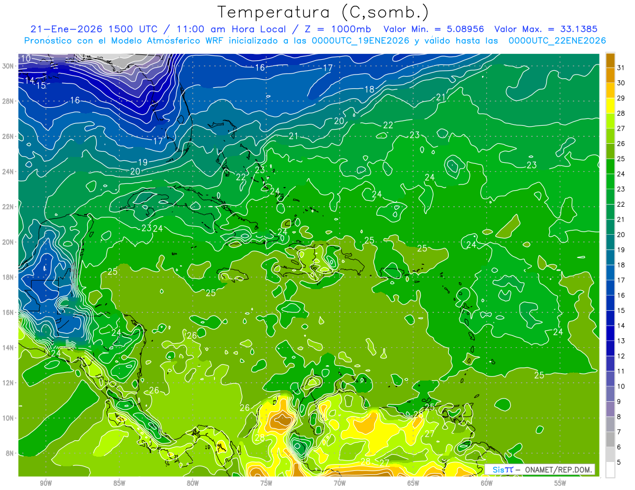The width and height of the screenshot is (635, 490).
Task: Click the 'ONAMET/REP.DOM.' credit label
Action: (x=559, y=469)
